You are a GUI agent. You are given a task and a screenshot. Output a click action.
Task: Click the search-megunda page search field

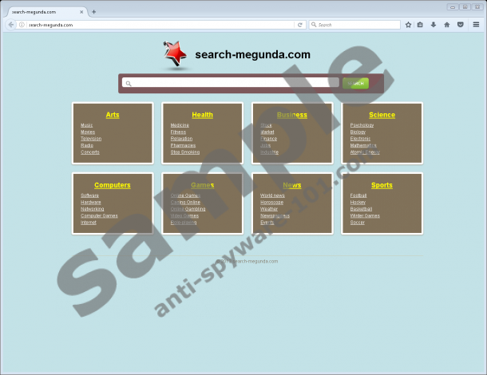(x=232, y=83)
